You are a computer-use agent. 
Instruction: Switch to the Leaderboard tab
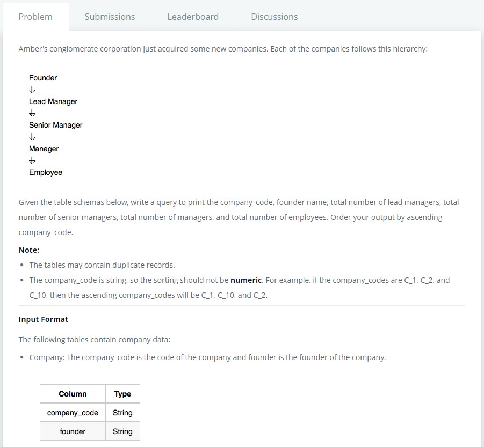coord(193,17)
